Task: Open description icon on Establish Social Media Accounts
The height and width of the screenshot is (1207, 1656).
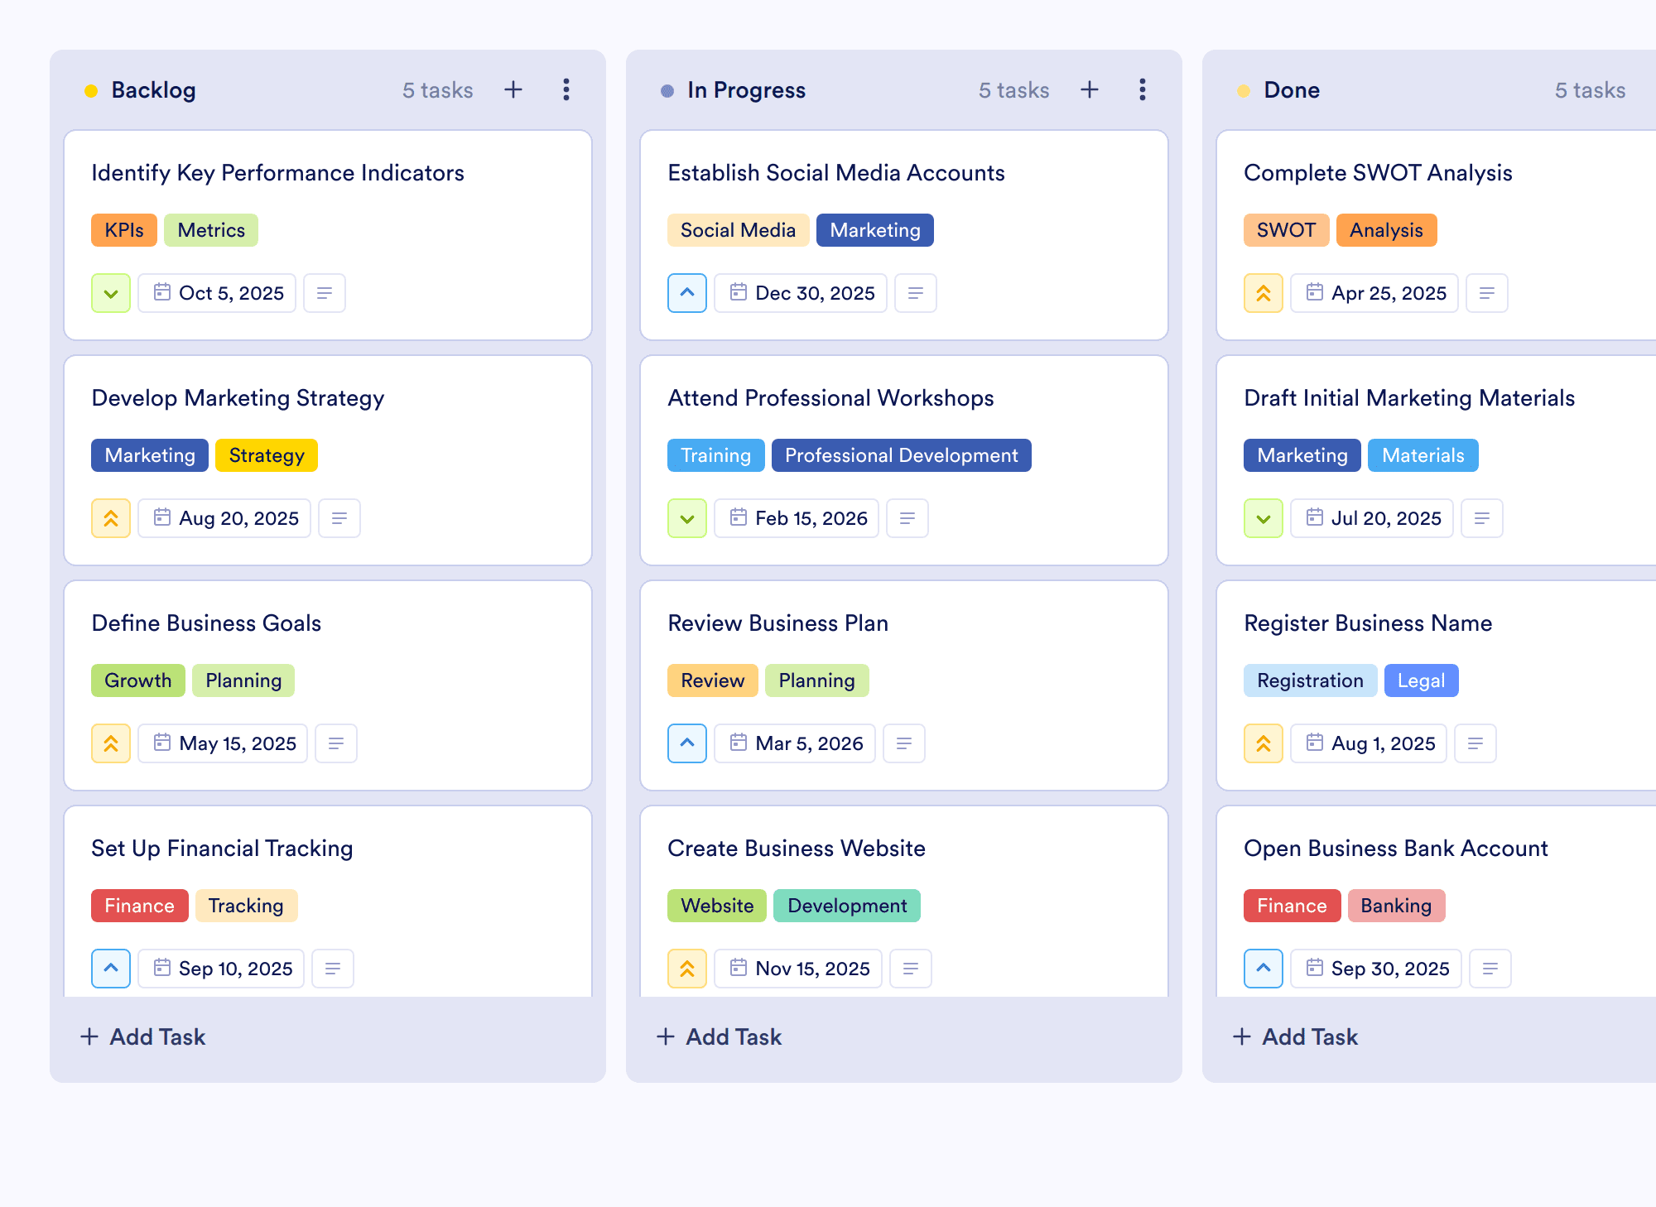Action: pyautogui.click(x=916, y=293)
